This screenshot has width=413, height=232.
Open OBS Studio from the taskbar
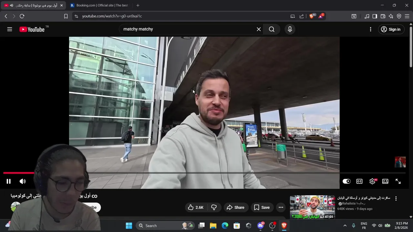[272, 226]
